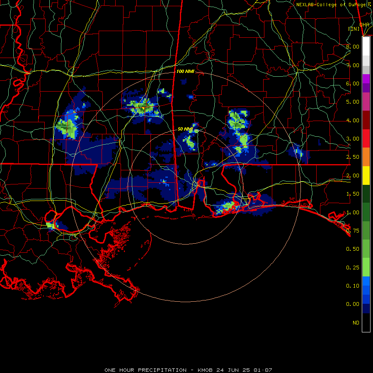The image size is (373, 373).
Task: Click the ND legend label
Action: pyautogui.click(x=356, y=323)
